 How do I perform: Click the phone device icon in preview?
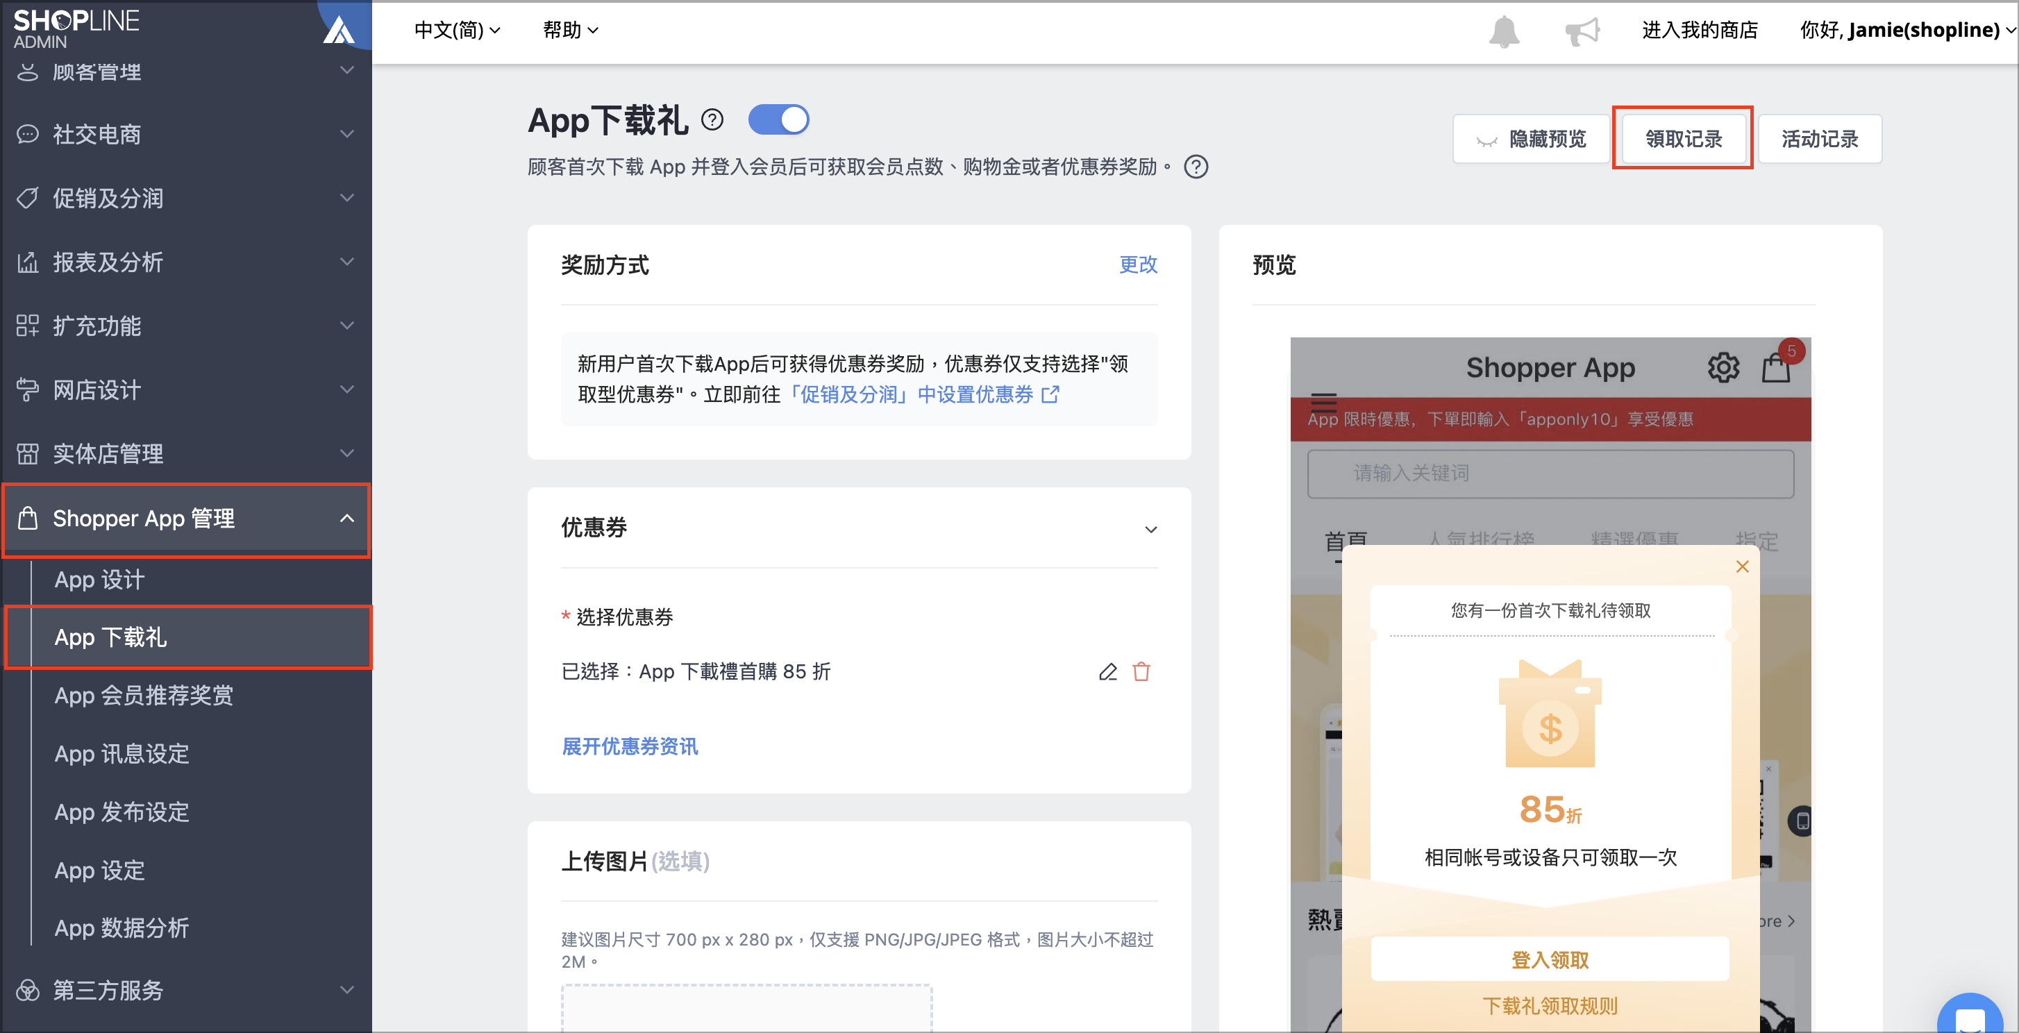[1801, 821]
